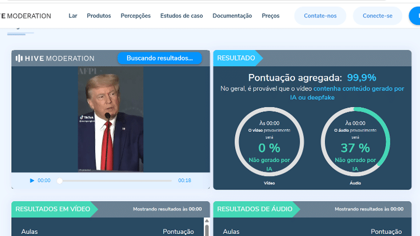
Task: Click 'Mostrando resultados às 00:00' in audio panel
Action: click(x=369, y=209)
